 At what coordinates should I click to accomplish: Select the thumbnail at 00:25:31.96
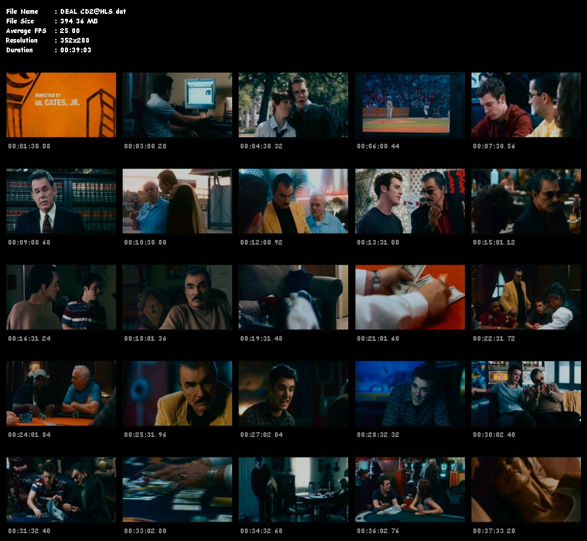177,393
